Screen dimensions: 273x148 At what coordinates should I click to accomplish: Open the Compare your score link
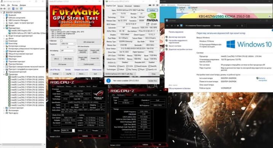81,69
